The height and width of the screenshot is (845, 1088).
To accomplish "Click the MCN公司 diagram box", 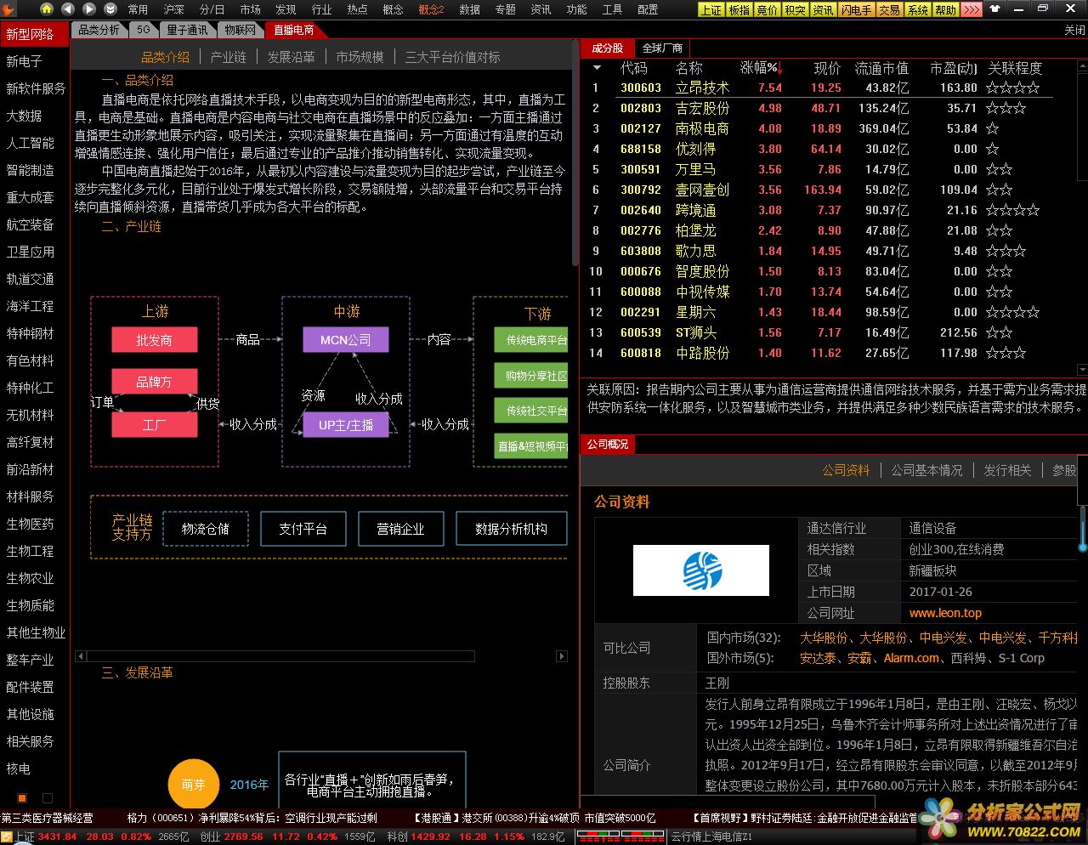I will (x=346, y=340).
